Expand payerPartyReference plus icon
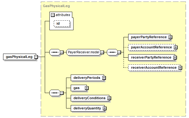 170,37
